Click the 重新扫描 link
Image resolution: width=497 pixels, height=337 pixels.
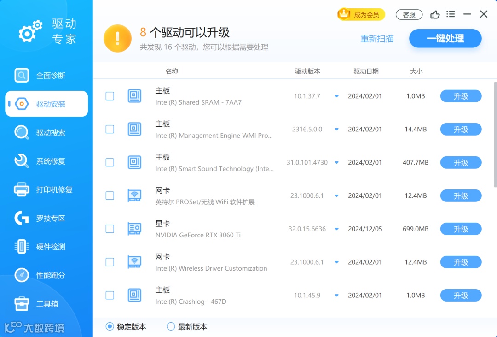pos(377,39)
